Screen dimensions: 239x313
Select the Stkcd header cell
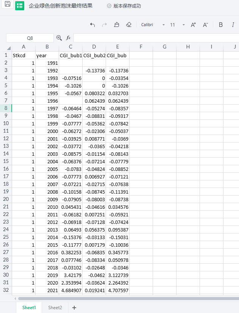pos(23,55)
